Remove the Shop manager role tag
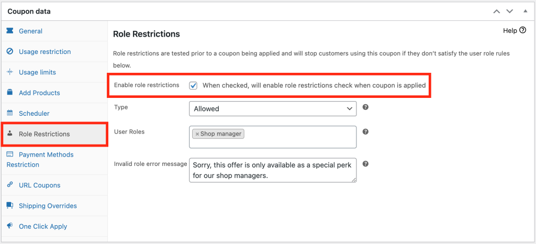 [x=197, y=134]
